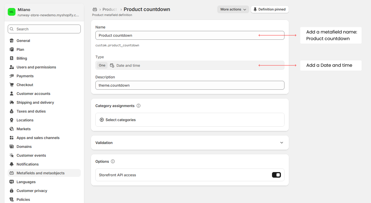Open the More actions dropdown
This screenshot has height=203, width=371.
tap(233, 9)
